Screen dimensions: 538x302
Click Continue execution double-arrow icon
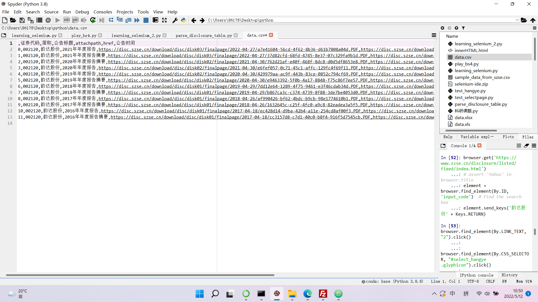coord(137,20)
